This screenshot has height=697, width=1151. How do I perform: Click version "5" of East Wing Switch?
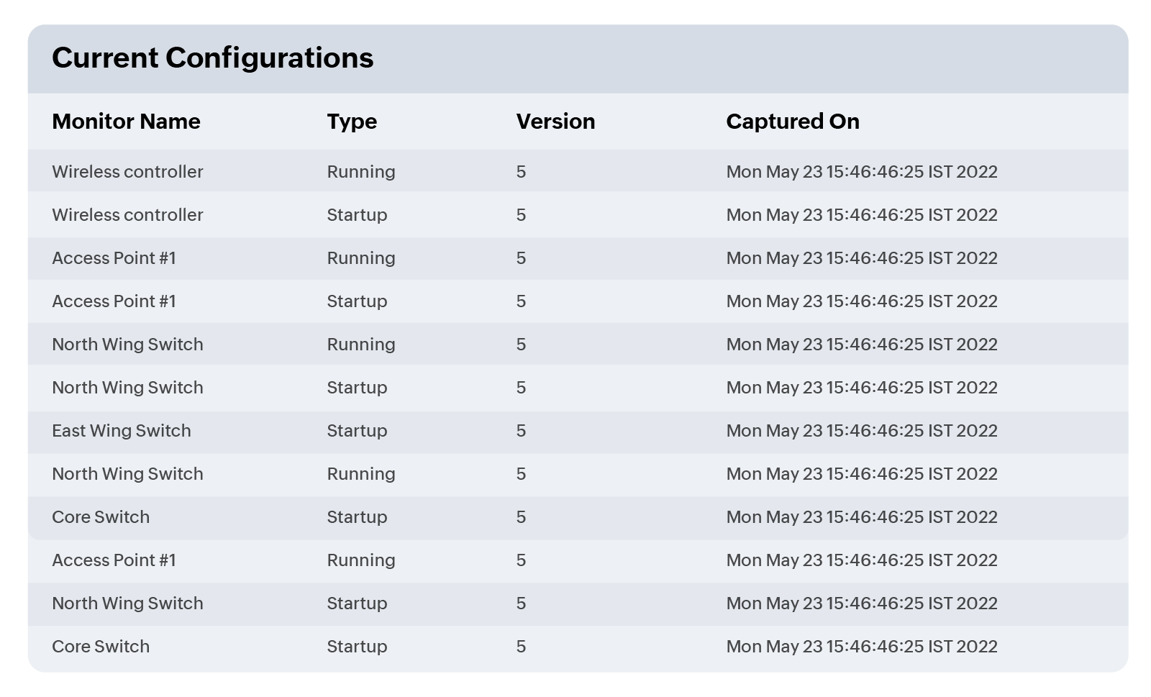[521, 431]
